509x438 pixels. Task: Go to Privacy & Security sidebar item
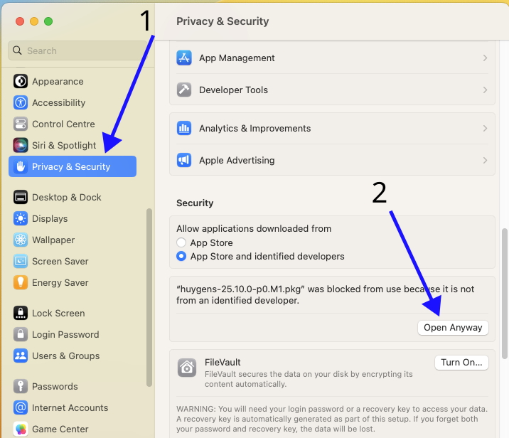tap(72, 166)
